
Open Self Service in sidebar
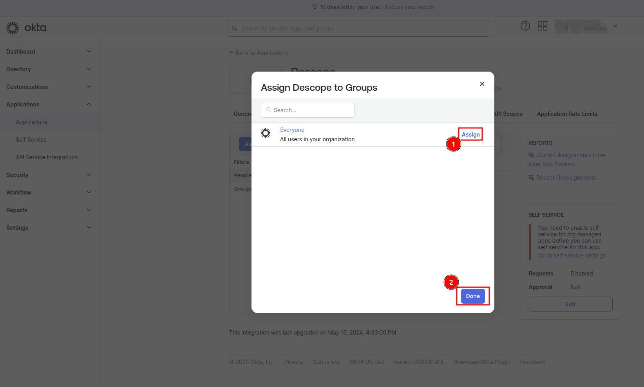click(31, 140)
